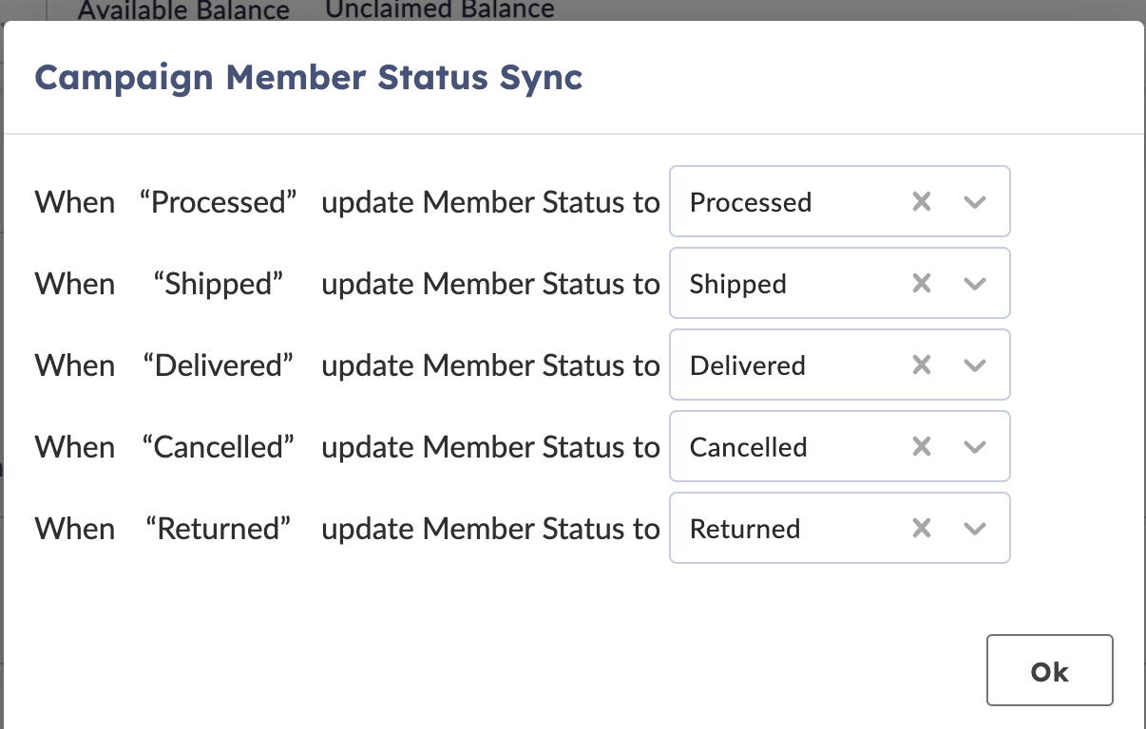
Task: Expand the Returned status dropdown arrow
Action: click(x=975, y=529)
